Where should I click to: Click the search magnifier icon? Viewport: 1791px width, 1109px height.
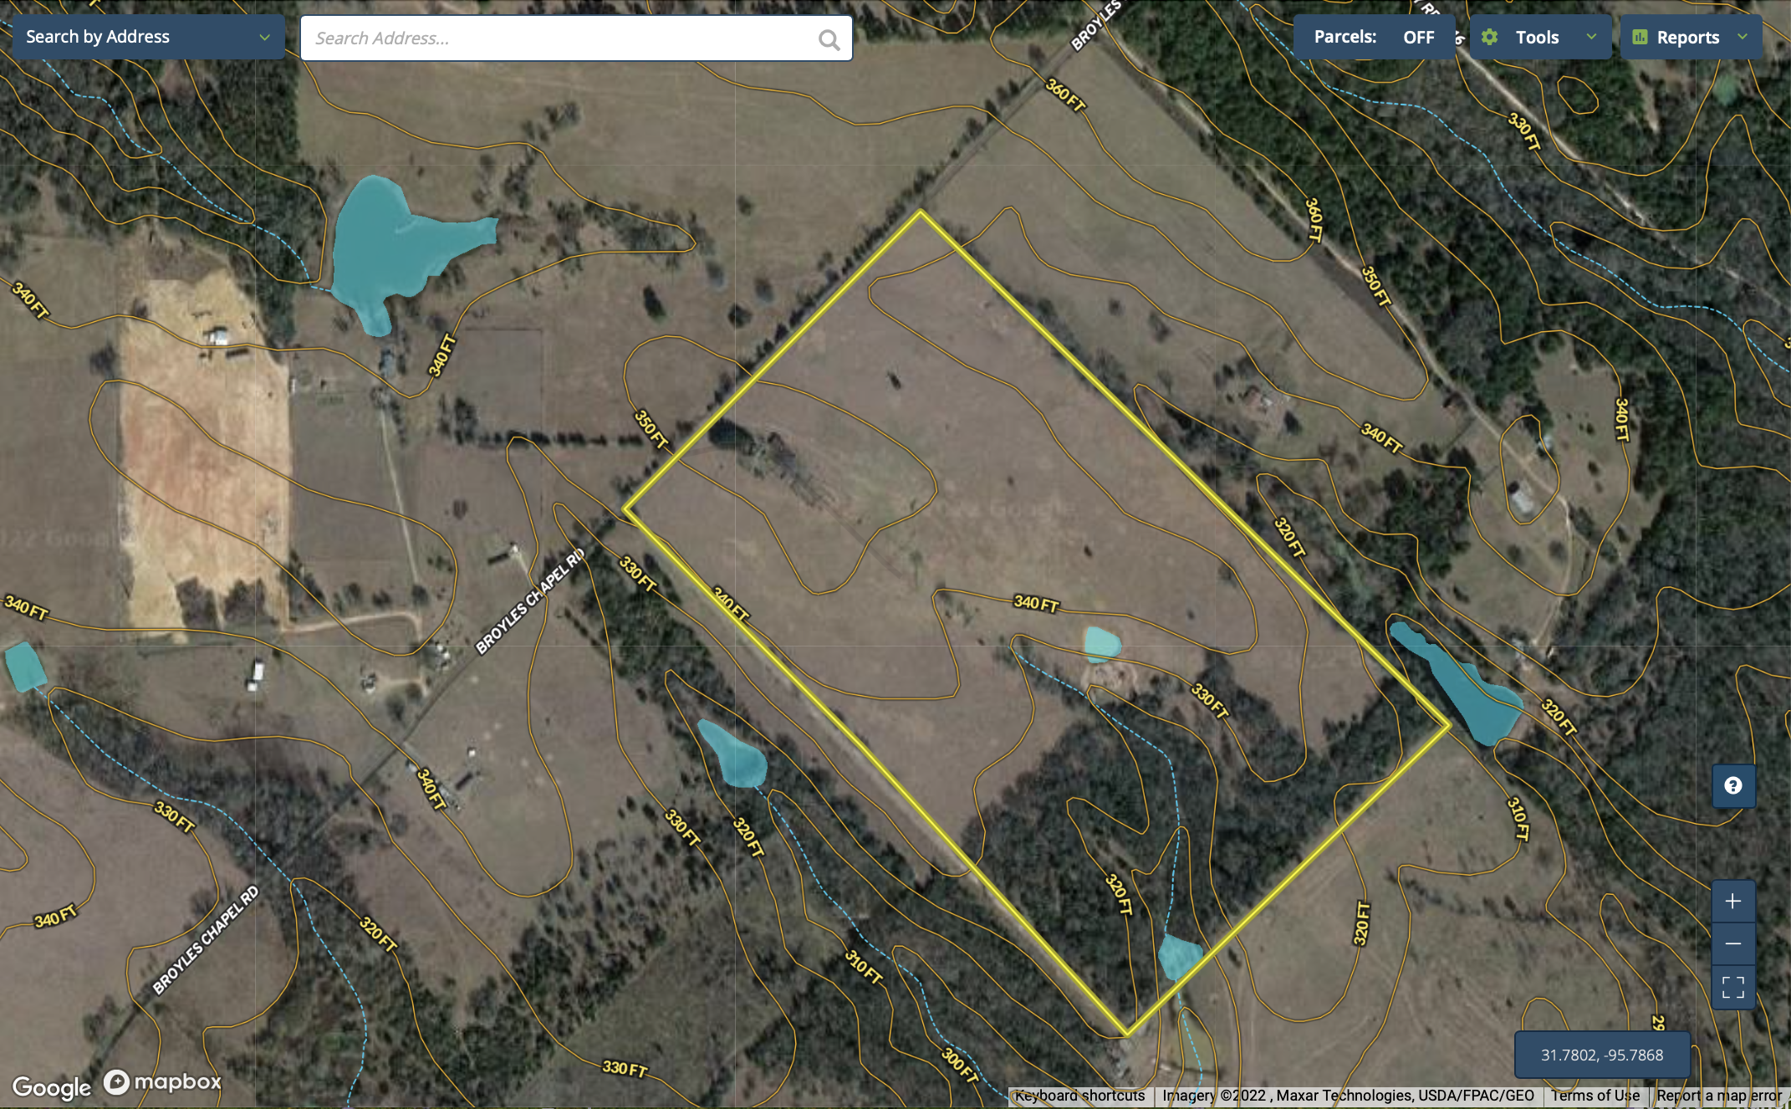829,39
